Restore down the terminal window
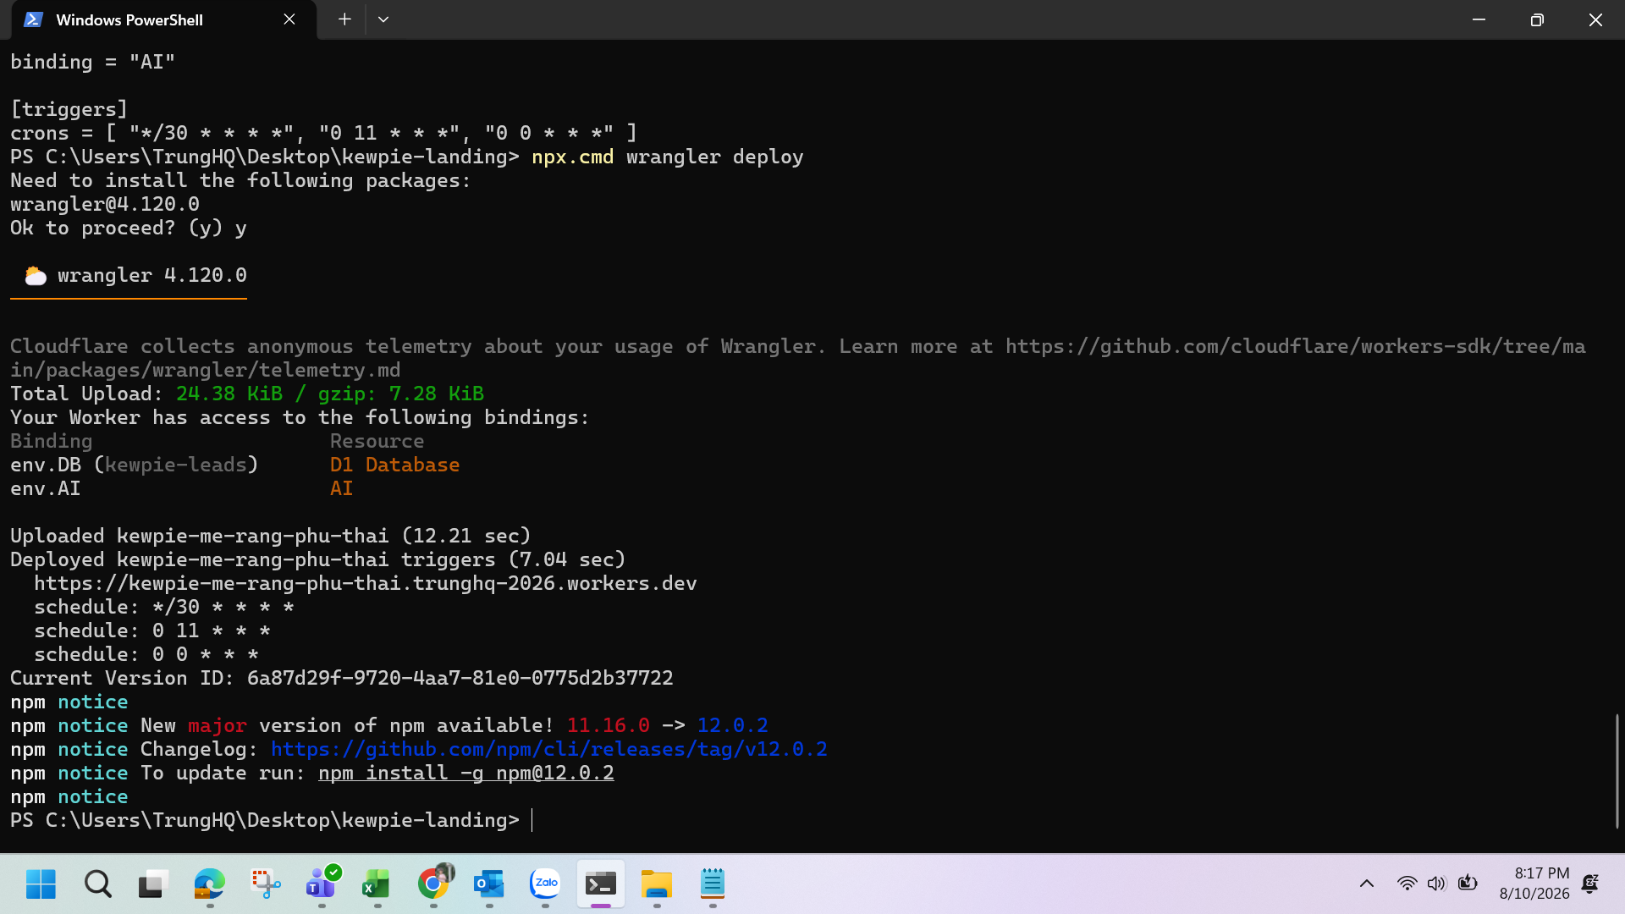This screenshot has width=1625, height=914. point(1537,19)
